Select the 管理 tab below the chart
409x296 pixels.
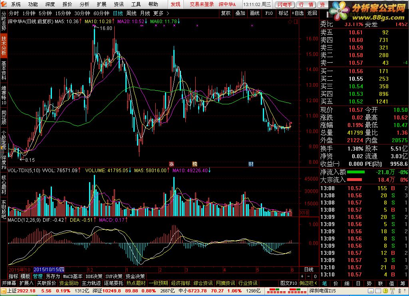point(38,276)
